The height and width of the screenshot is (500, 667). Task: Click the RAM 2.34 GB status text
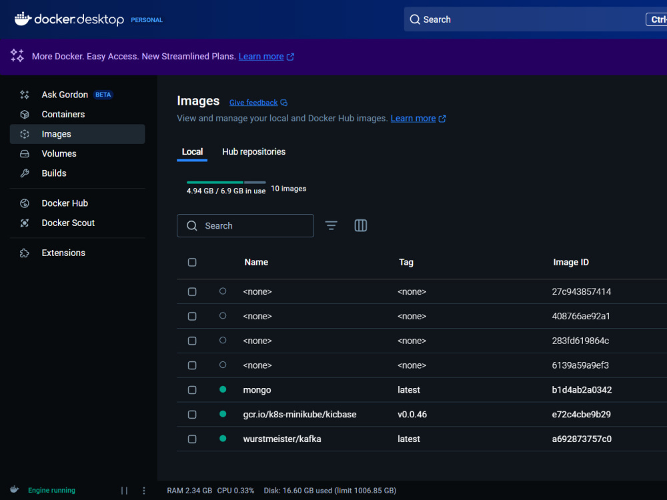coord(189,491)
